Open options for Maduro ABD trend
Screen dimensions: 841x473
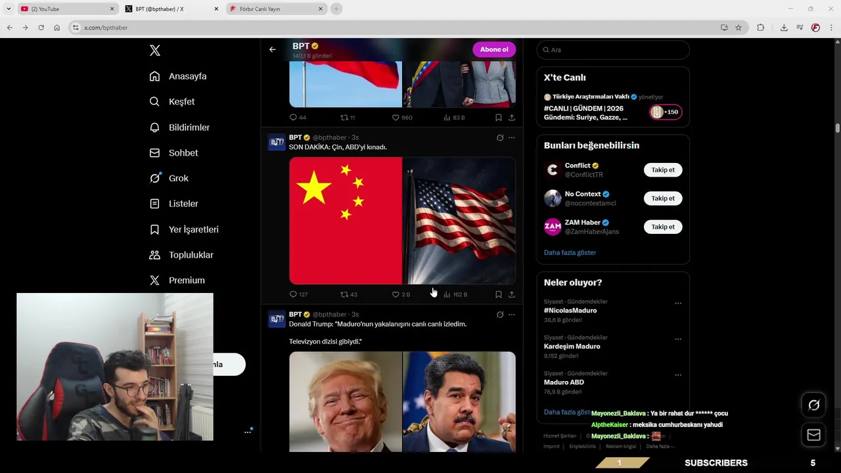pos(678,375)
